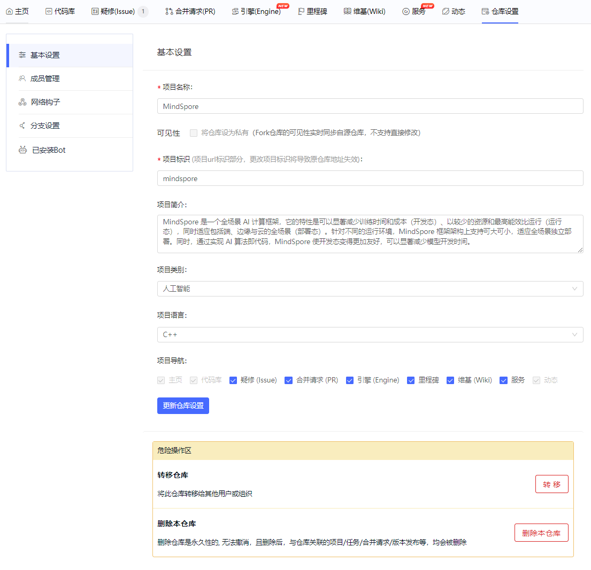Screen dimensions: 591x570
Task: Select the 仓库设置 tab
Action: click(x=500, y=11)
